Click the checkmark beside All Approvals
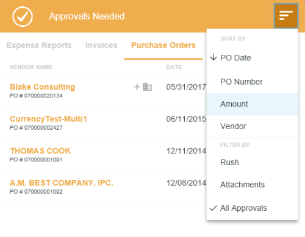Screen dimensions: 305x237 coord(213,208)
